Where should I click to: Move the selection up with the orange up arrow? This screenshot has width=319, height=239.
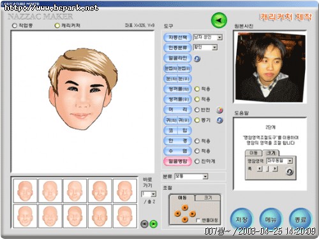click(185, 207)
